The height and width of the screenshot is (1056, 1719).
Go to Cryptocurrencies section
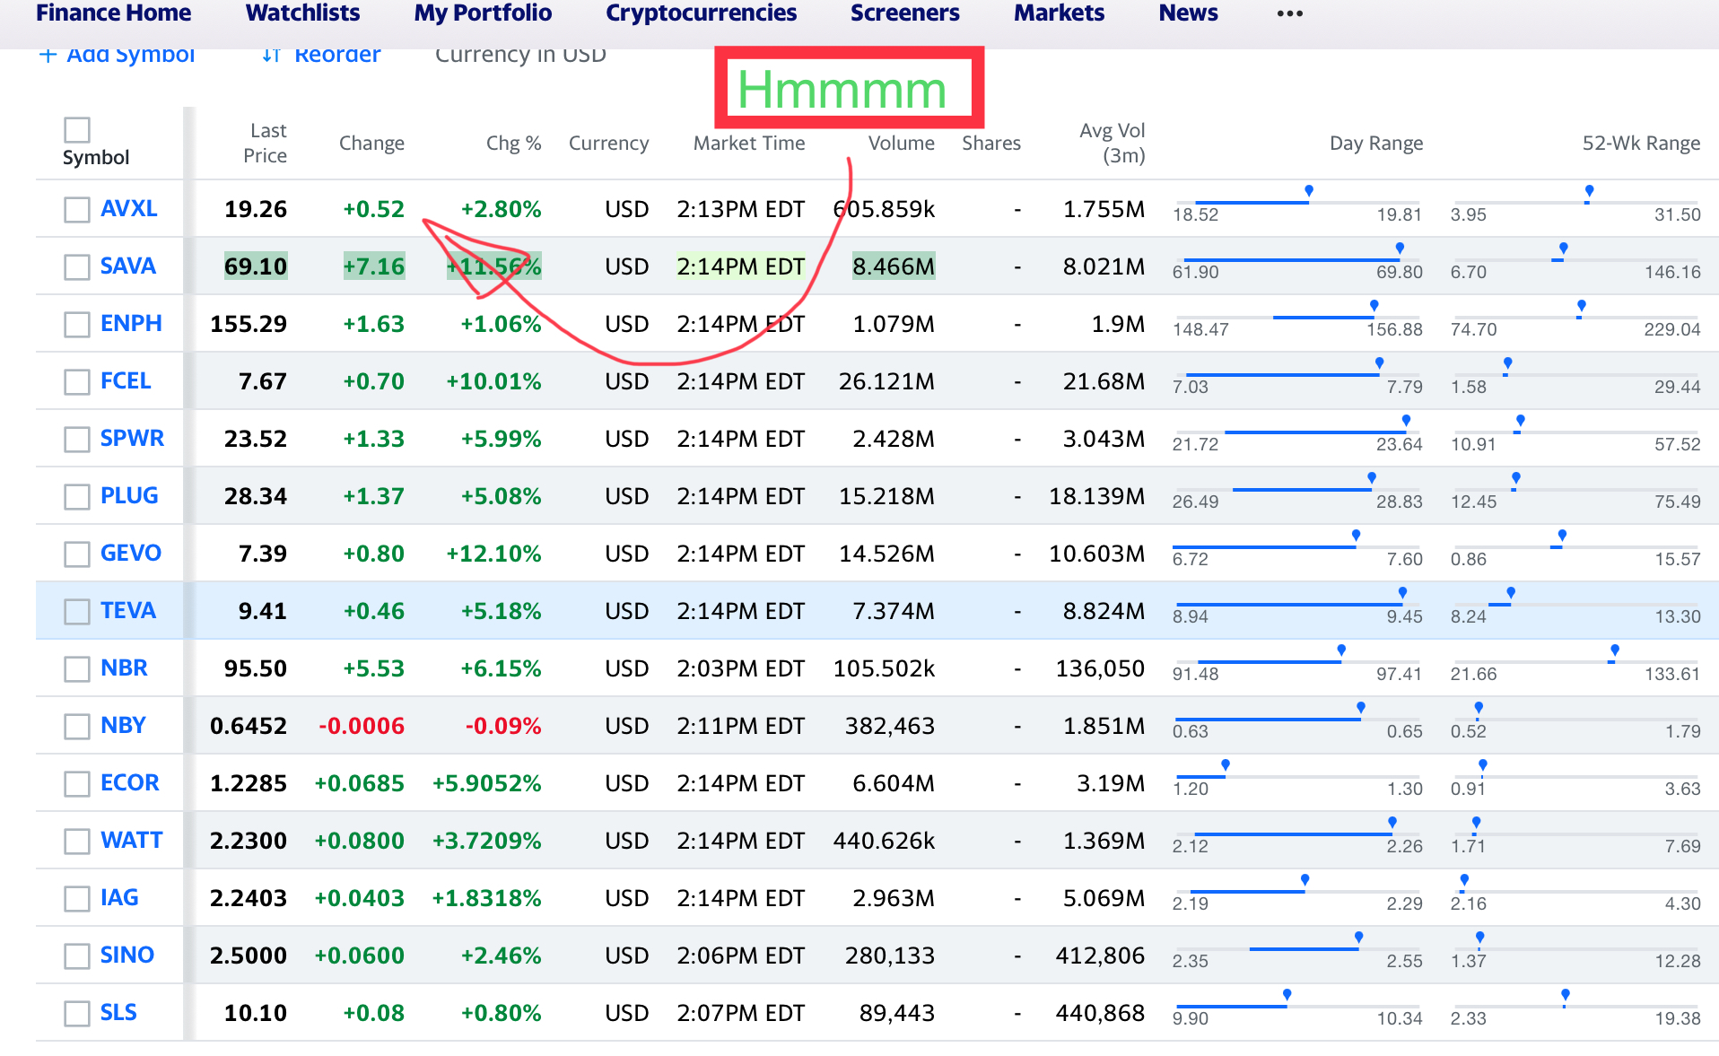point(701,13)
